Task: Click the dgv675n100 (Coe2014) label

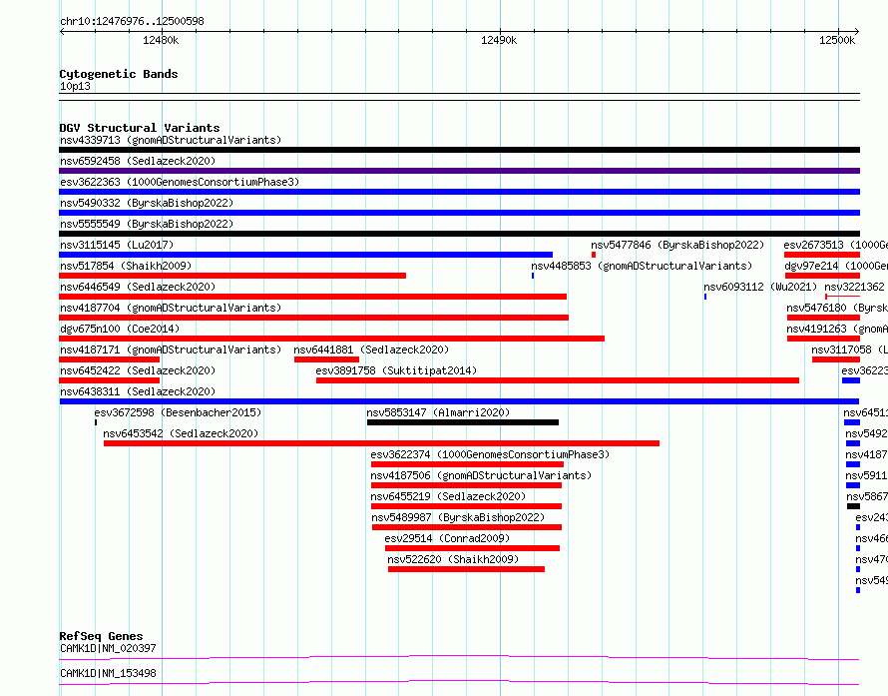Action: click(x=120, y=329)
